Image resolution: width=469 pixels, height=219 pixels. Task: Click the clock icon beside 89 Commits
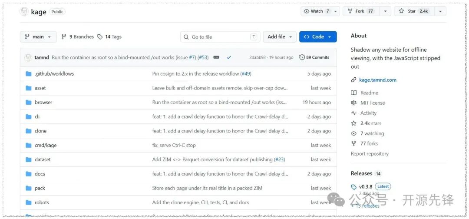pyautogui.click(x=302, y=57)
